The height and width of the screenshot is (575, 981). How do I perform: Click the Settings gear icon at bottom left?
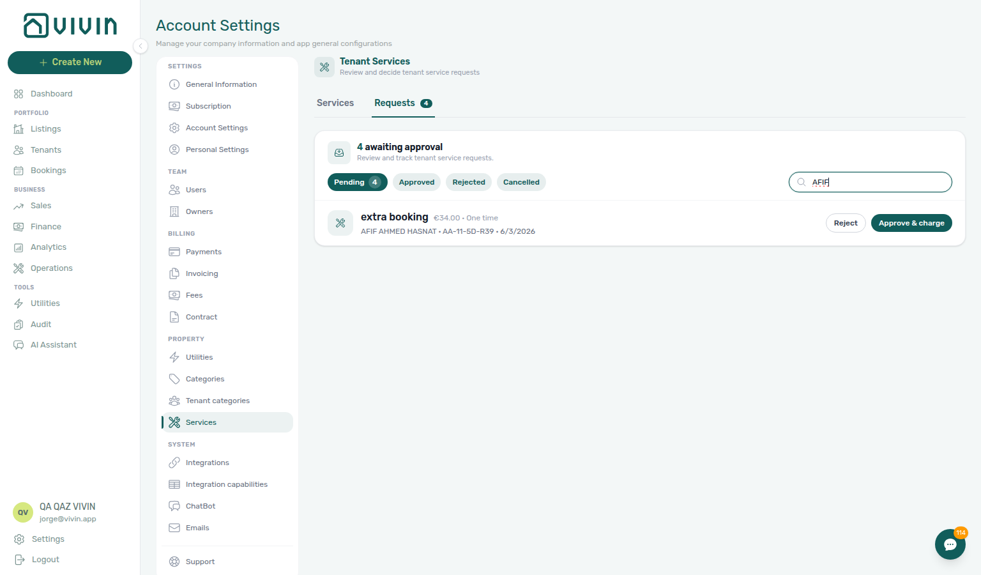19,539
